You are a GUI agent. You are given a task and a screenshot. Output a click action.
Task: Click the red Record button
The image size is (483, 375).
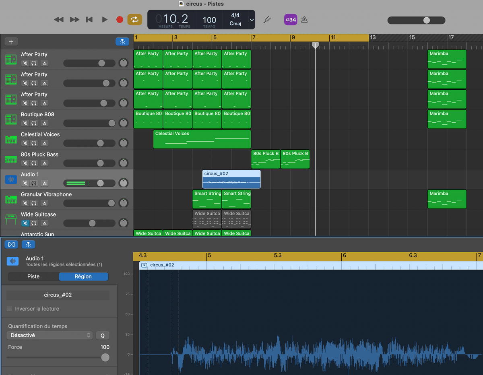(120, 19)
